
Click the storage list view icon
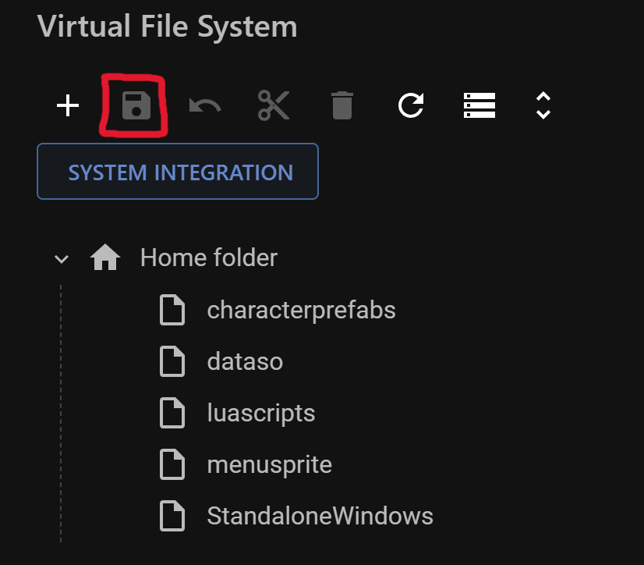[x=479, y=105]
